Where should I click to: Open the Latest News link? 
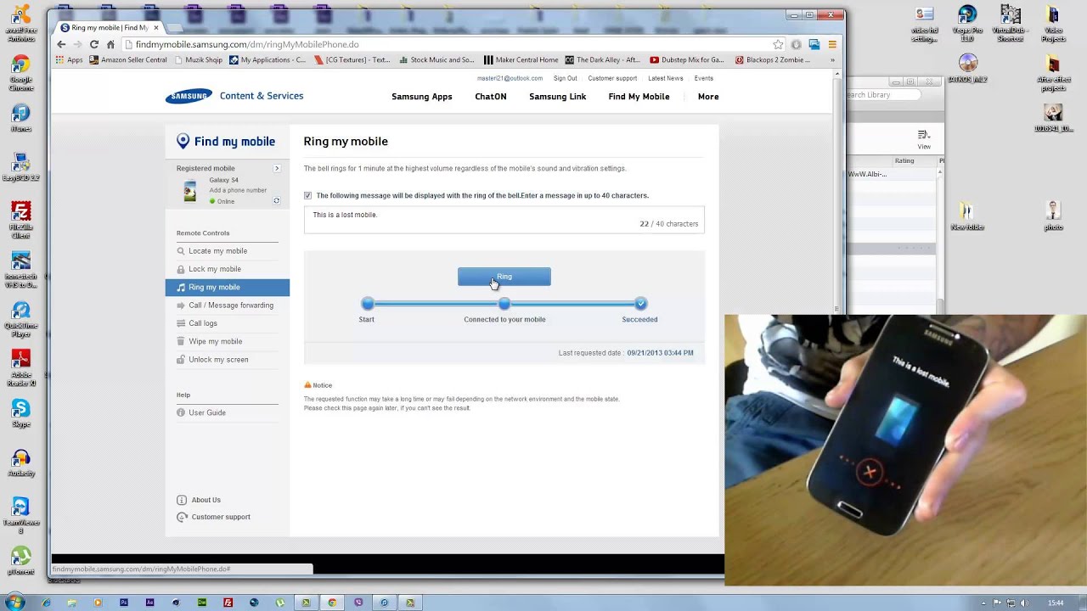point(665,79)
